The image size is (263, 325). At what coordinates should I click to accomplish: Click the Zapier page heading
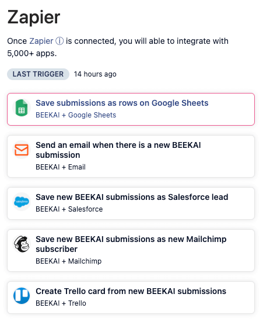coord(34,18)
